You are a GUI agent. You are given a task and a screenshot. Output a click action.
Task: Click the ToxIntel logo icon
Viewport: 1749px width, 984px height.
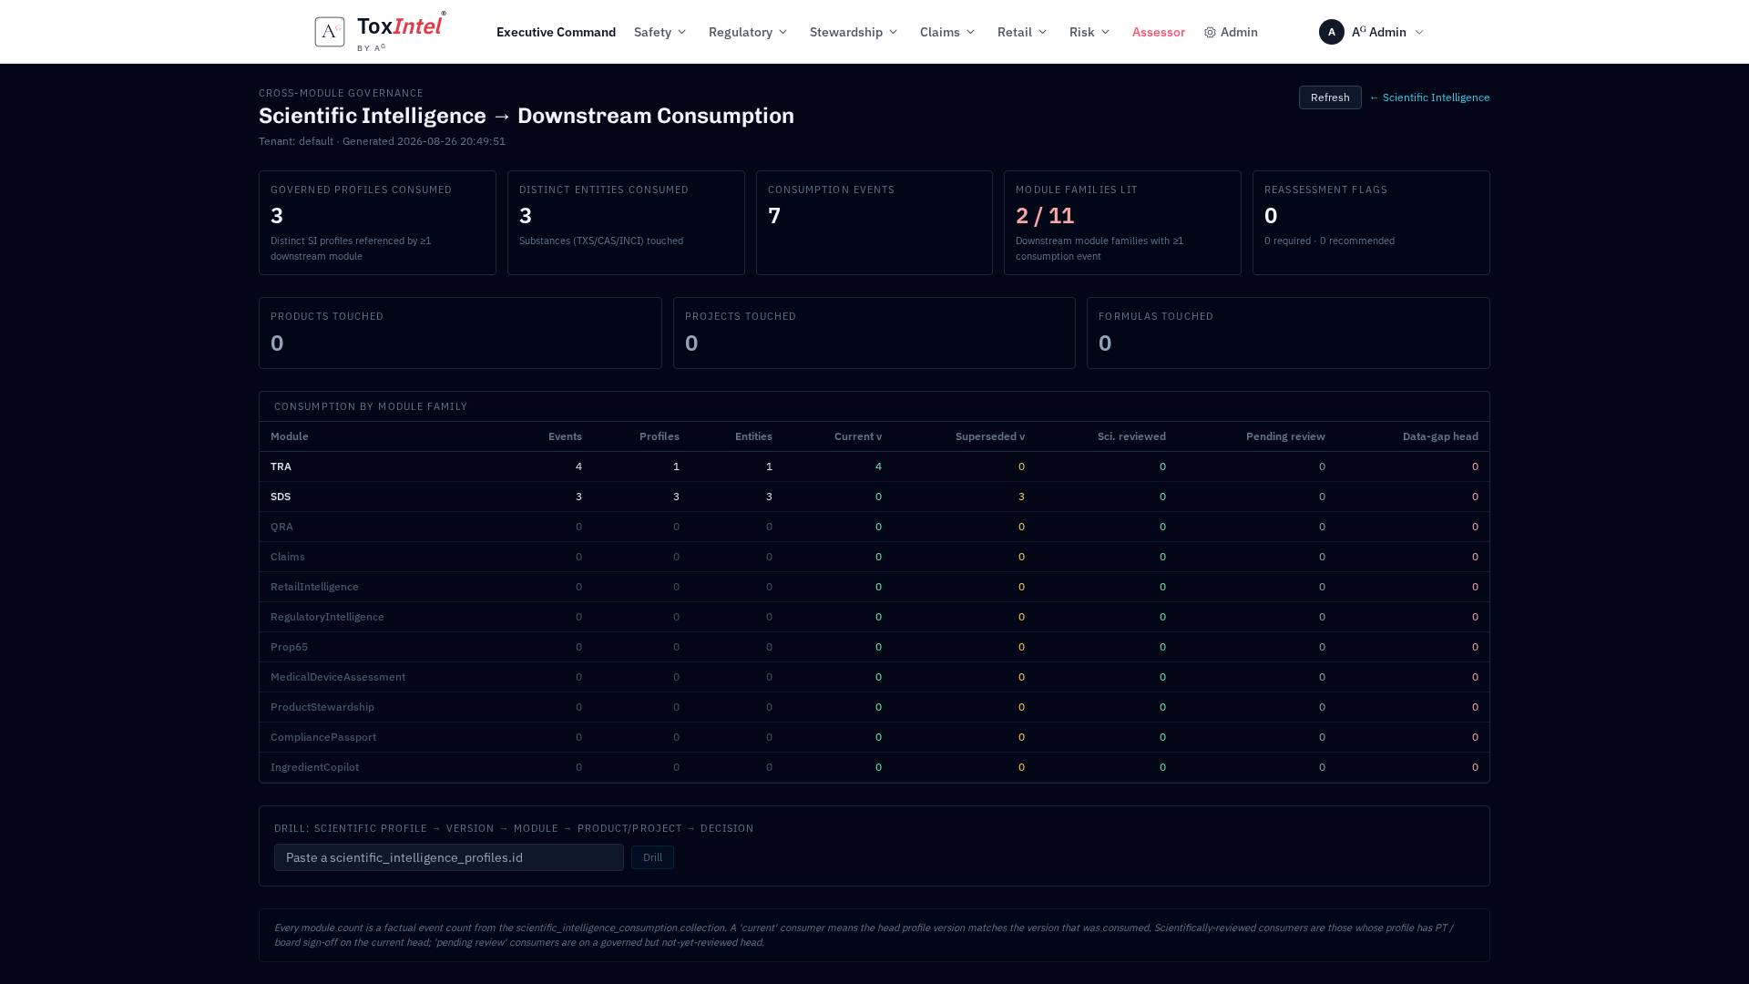330,32
